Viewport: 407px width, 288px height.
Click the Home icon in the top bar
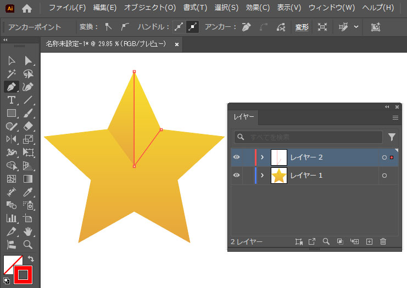pos(27,8)
